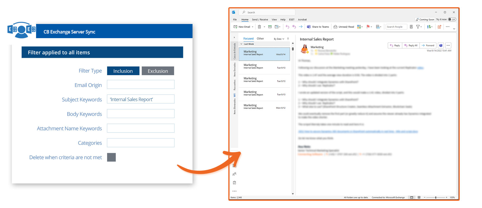Open the ribbon's three-dot overflow menu

tap(447, 27)
